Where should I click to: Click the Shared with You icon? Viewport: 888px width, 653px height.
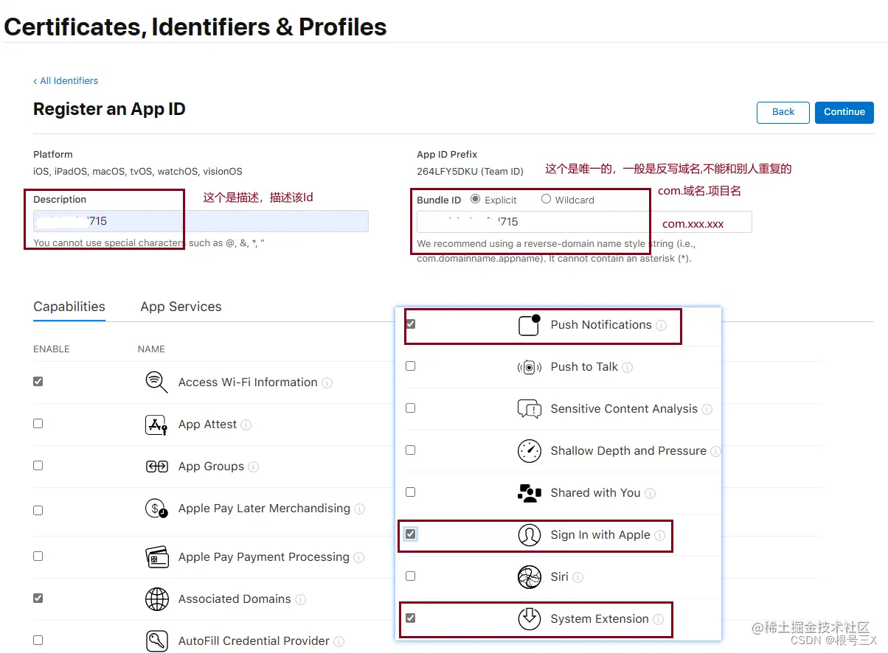point(529,492)
